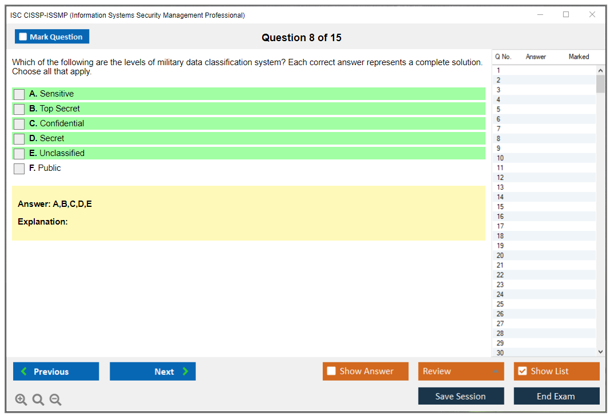Return to the Previous question
Image resolution: width=614 pixels, height=420 pixels.
coord(56,371)
